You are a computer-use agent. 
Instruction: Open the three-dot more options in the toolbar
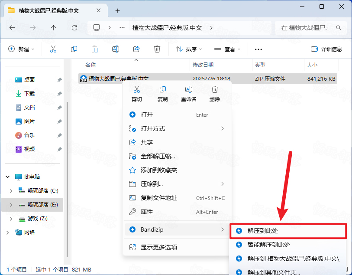coord(258,49)
